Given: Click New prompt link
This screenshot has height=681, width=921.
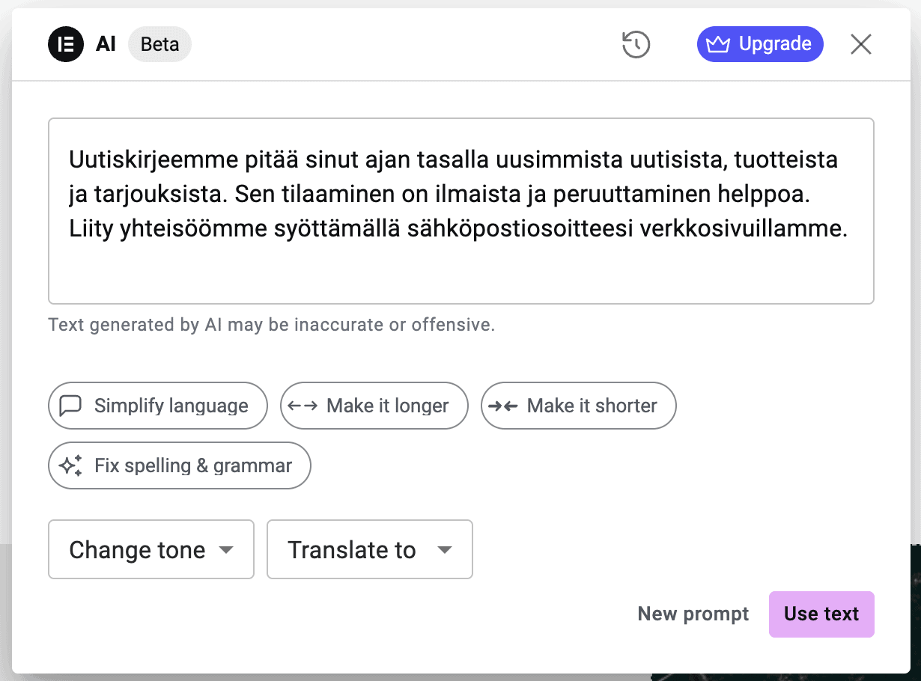Looking at the screenshot, I should 693,614.
